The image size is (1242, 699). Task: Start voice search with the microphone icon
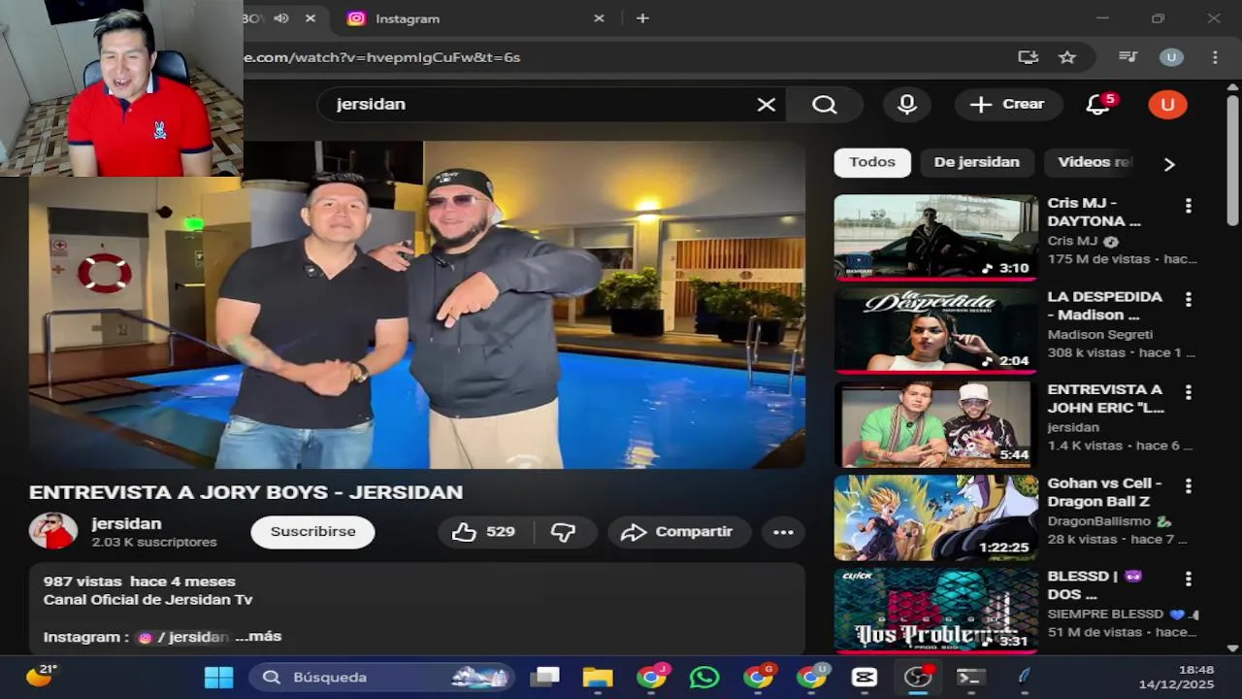click(907, 105)
